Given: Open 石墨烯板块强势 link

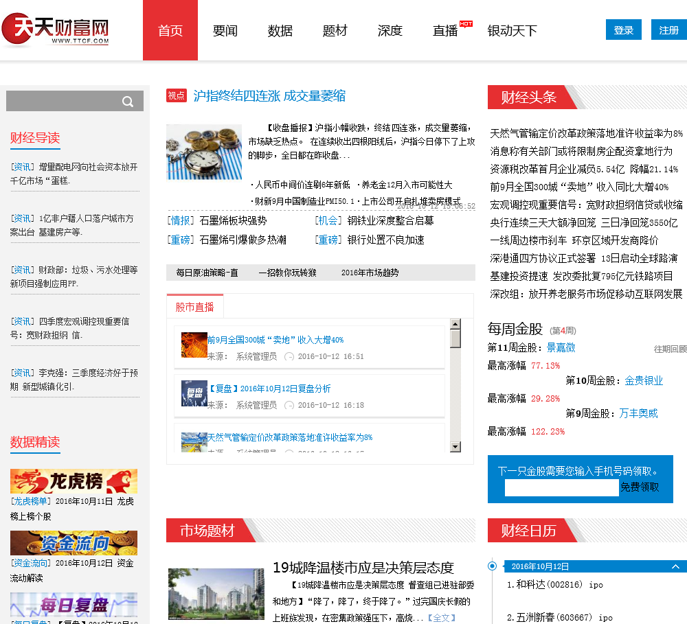Looking at the screenshot, I should coord(233,220).
